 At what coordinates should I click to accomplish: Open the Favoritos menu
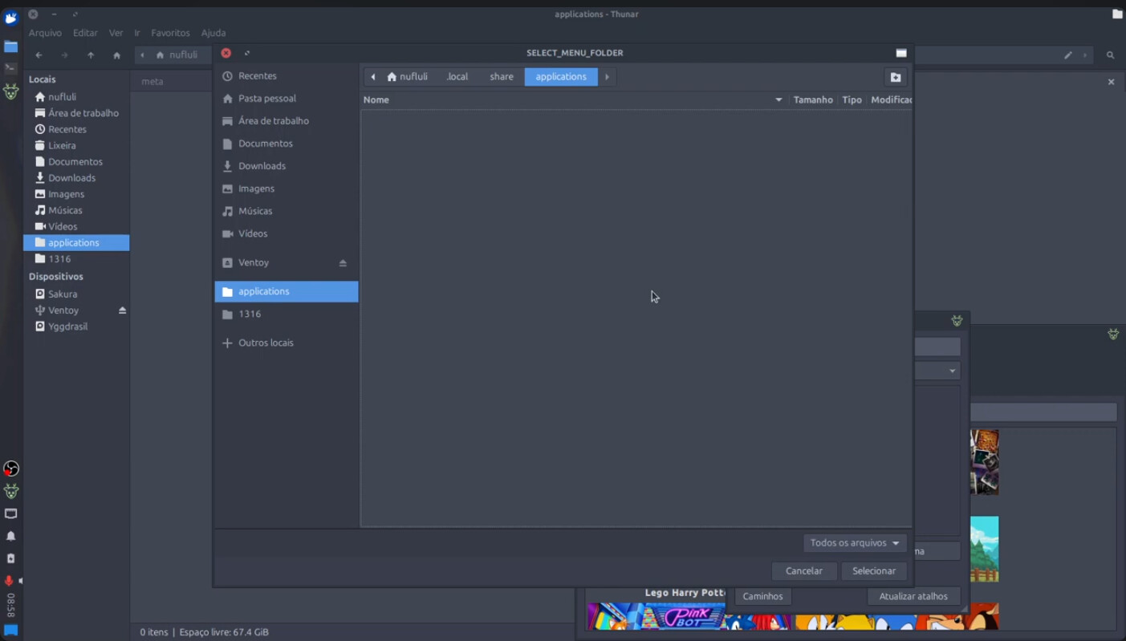170,33
